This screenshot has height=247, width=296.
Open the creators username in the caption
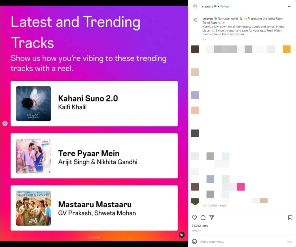point(208,19)
